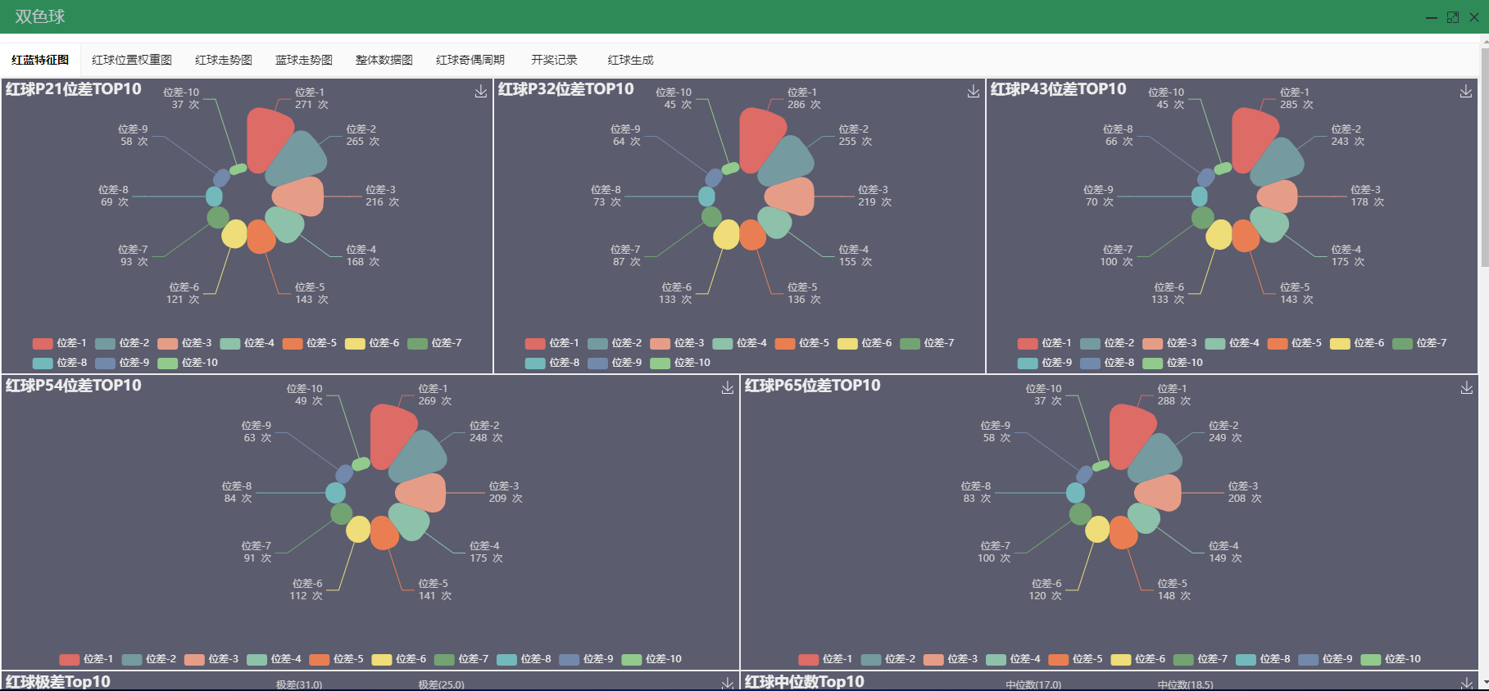
Task: Maximize the 双色球 window
Action: click(1453, 17)
